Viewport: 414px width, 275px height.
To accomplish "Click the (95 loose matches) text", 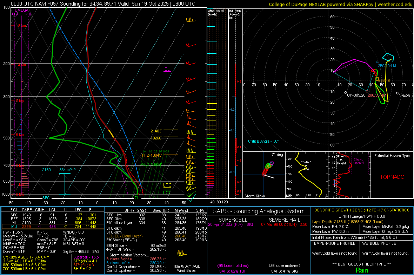I will pos(233,266).
